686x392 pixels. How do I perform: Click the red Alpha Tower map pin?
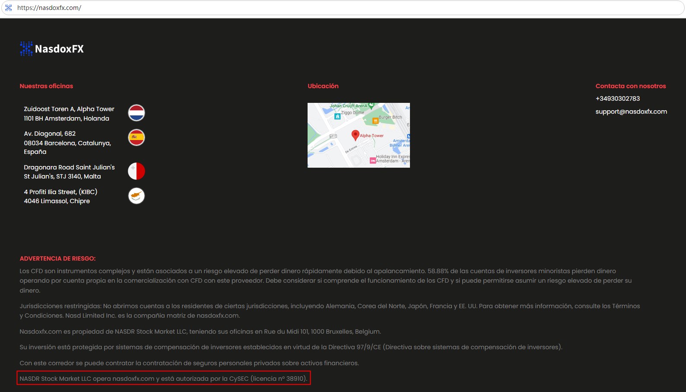[x=355, y=135]
